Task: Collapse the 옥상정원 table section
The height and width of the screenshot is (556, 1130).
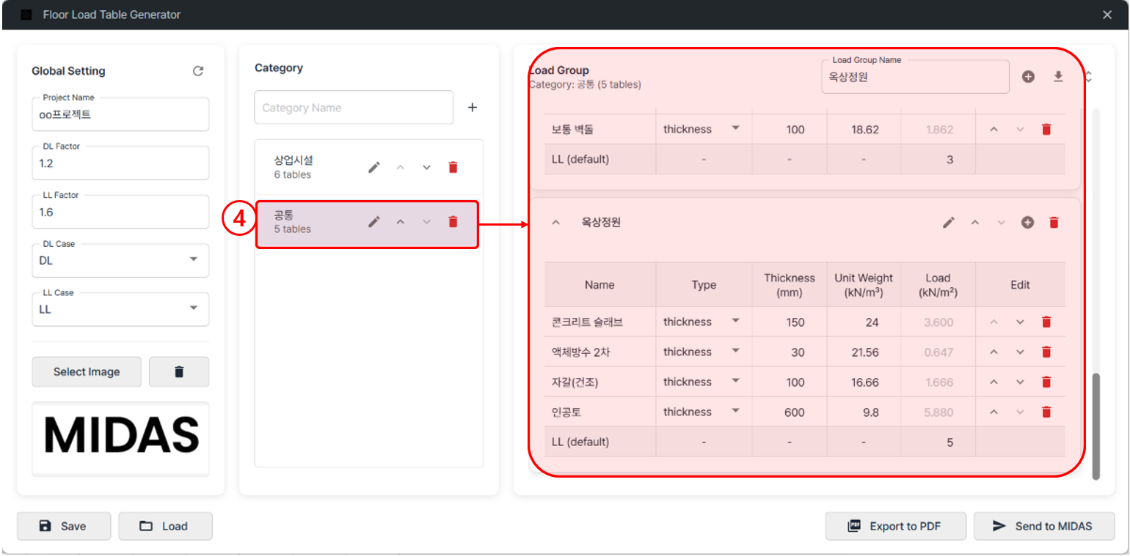Action: (555, 222)
